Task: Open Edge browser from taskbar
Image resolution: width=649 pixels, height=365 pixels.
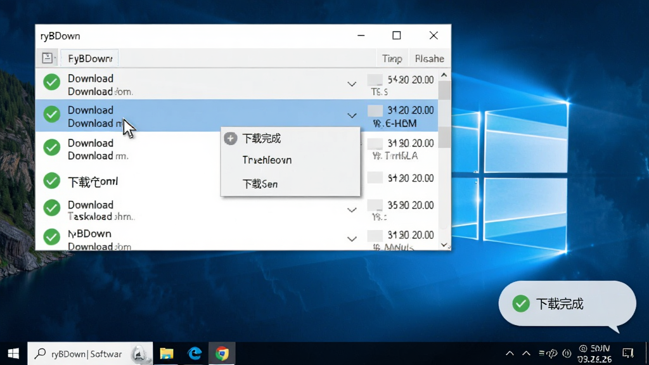Action: (195, 354)
